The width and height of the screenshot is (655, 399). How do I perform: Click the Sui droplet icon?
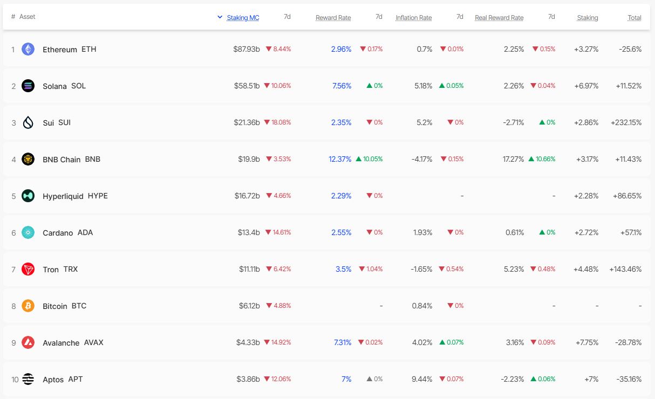tap(28, 122)
